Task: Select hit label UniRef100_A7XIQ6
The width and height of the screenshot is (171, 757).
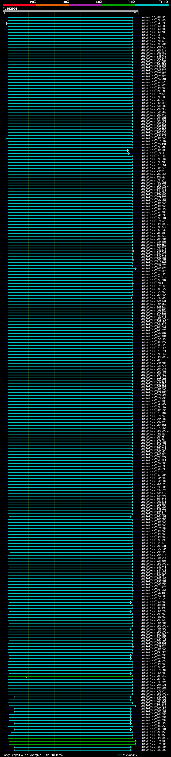Action: coord(153,741)
